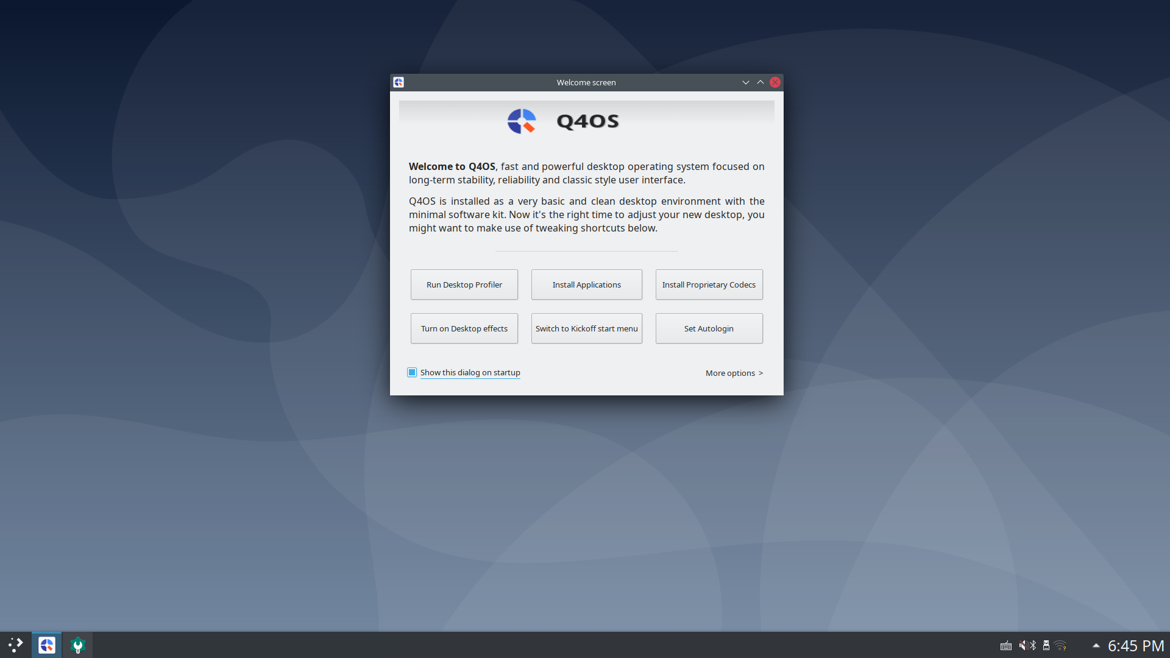Screen dimensions: 1170x658
Task: Click the Q4OS Welcome screen taskbar icon
Action: pos(47,645)
